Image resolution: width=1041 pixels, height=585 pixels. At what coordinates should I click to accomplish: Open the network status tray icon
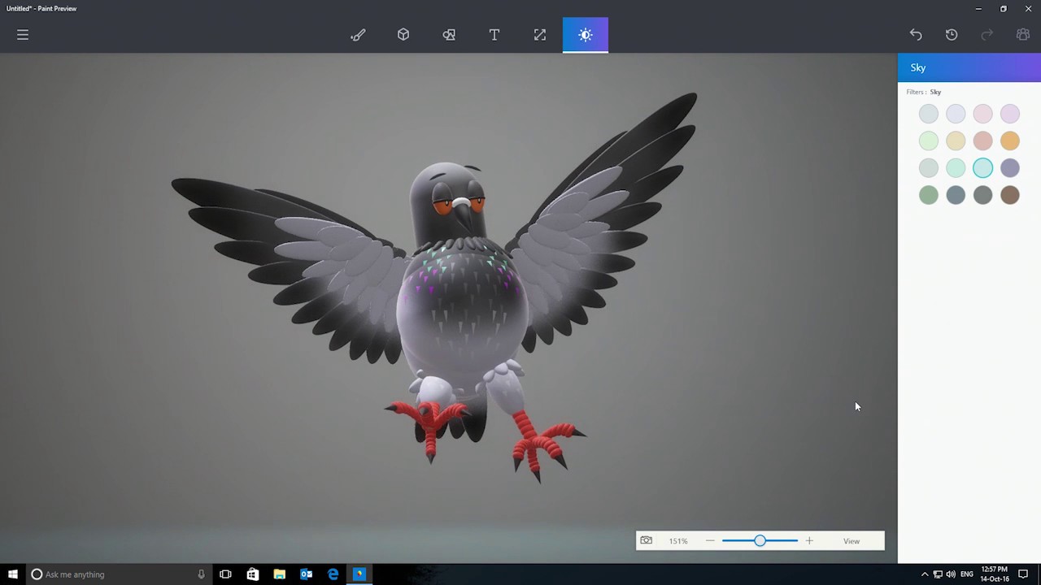[938, 574]
